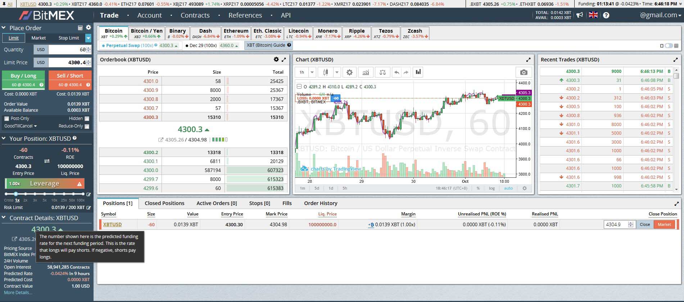Expand the Orderbook panel to fullscreen

coord(284,60)
